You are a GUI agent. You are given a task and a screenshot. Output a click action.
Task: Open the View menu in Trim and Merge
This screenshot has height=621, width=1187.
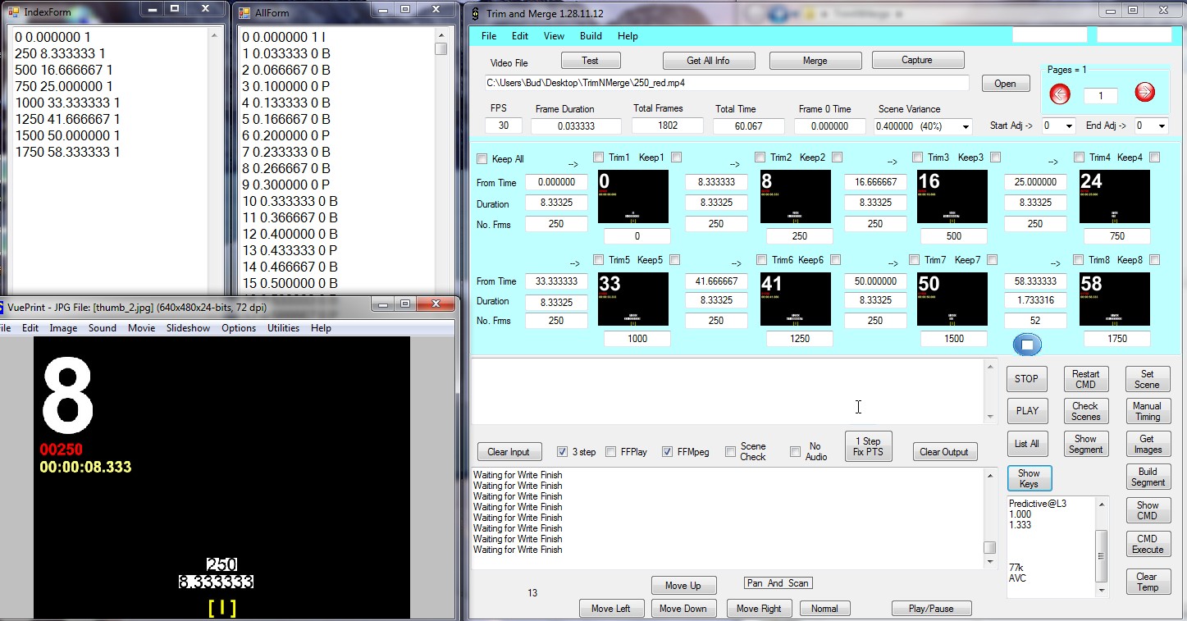555,36
